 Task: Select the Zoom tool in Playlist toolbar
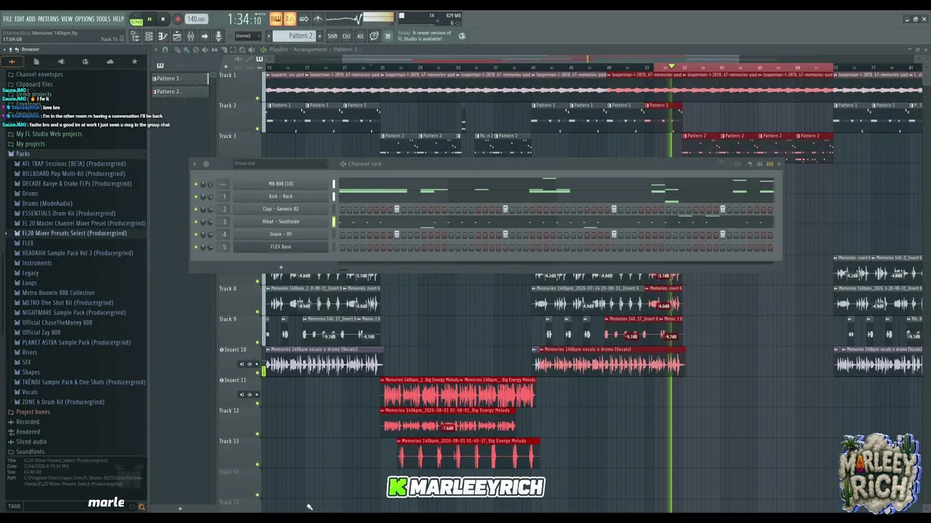pyautogui.click(x=243, y=49)
